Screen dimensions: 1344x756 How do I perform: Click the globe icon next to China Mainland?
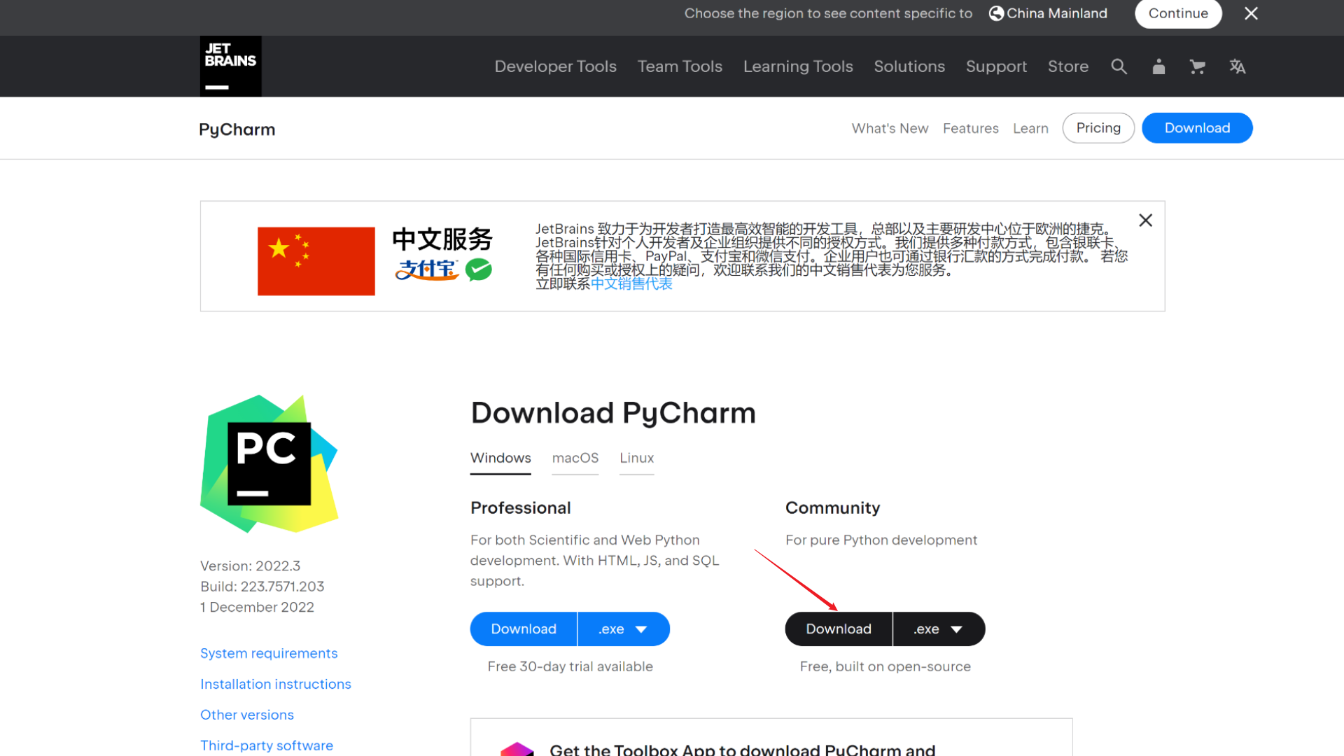point(996,13)
